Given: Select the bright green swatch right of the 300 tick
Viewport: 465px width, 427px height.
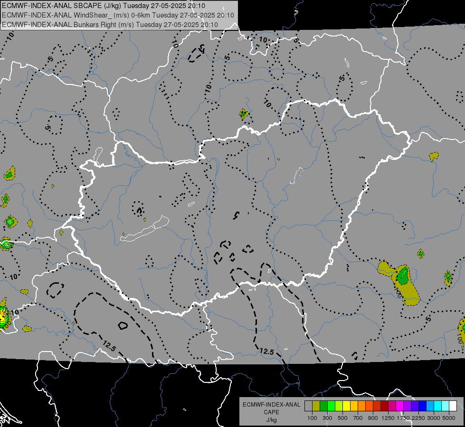Looking at the screenshot, I should click(x=332, y=406).
